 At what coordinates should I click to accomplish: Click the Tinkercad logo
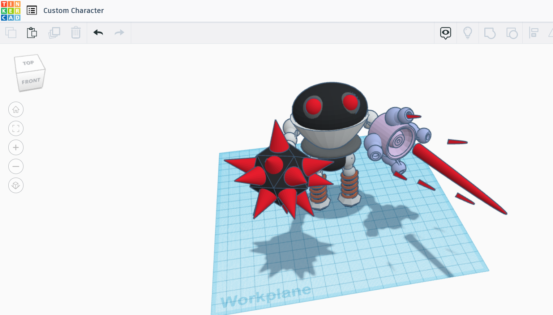tap(11, 11)
